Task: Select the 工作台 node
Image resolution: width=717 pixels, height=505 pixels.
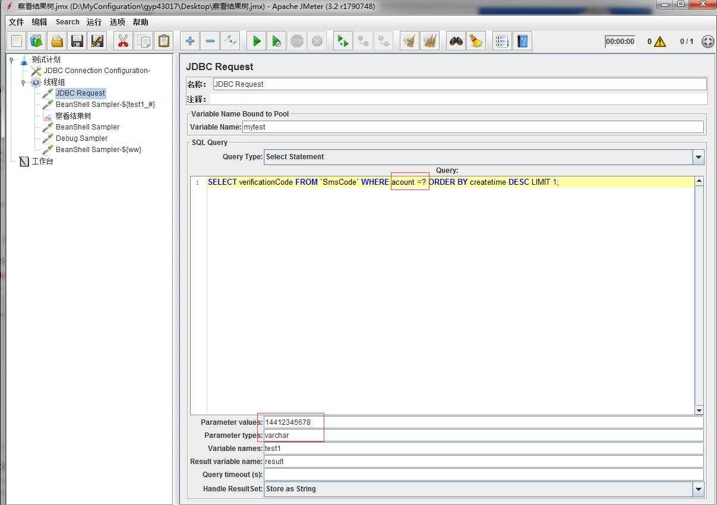Action: 42,161
